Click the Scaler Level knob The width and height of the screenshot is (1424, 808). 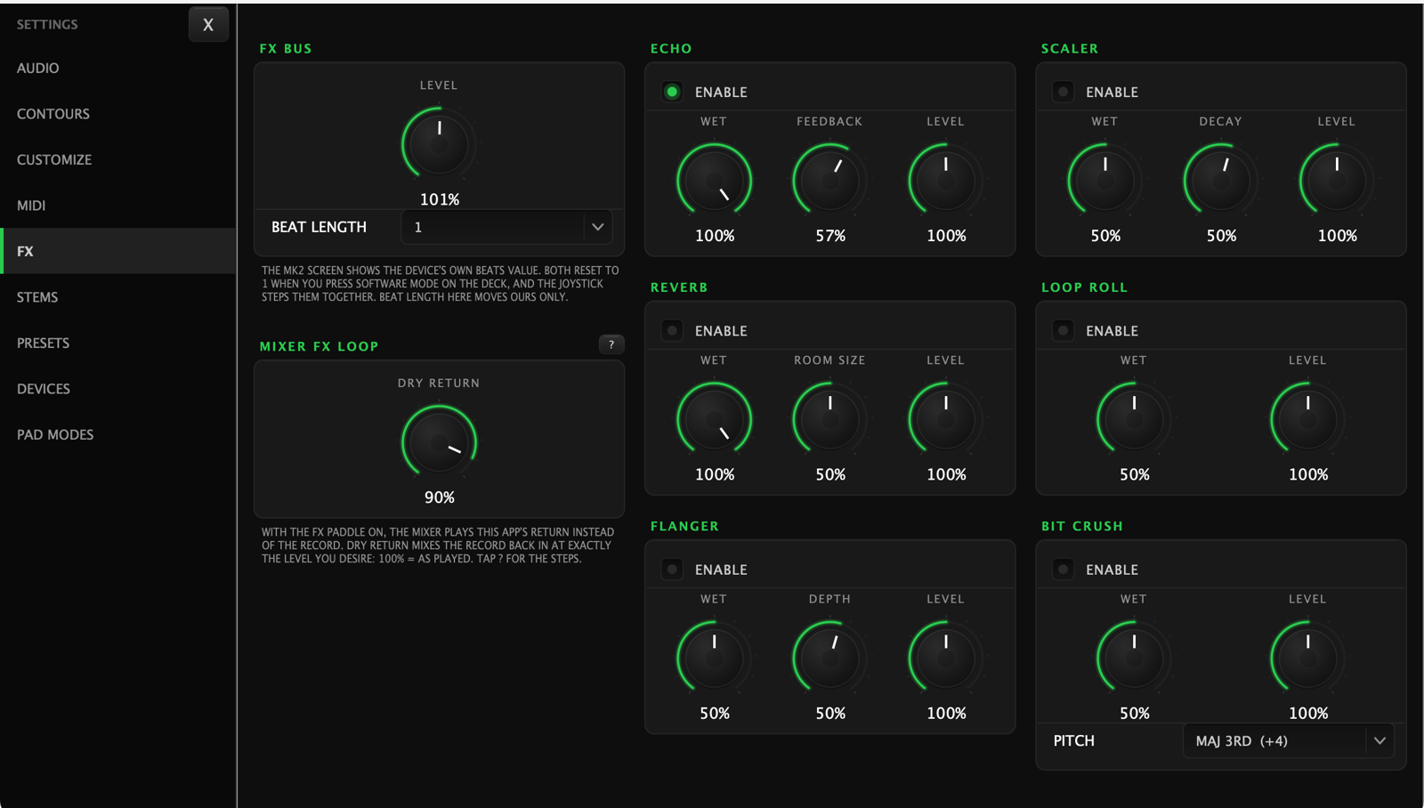(1336, 180)
